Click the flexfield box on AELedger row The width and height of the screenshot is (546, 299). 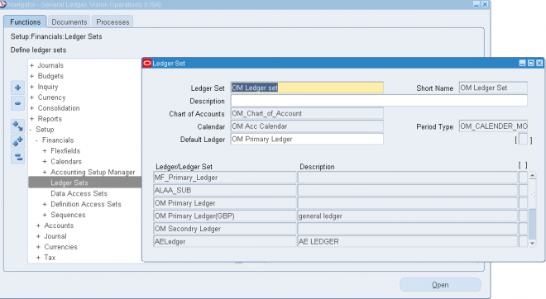(x=523, y=241)
